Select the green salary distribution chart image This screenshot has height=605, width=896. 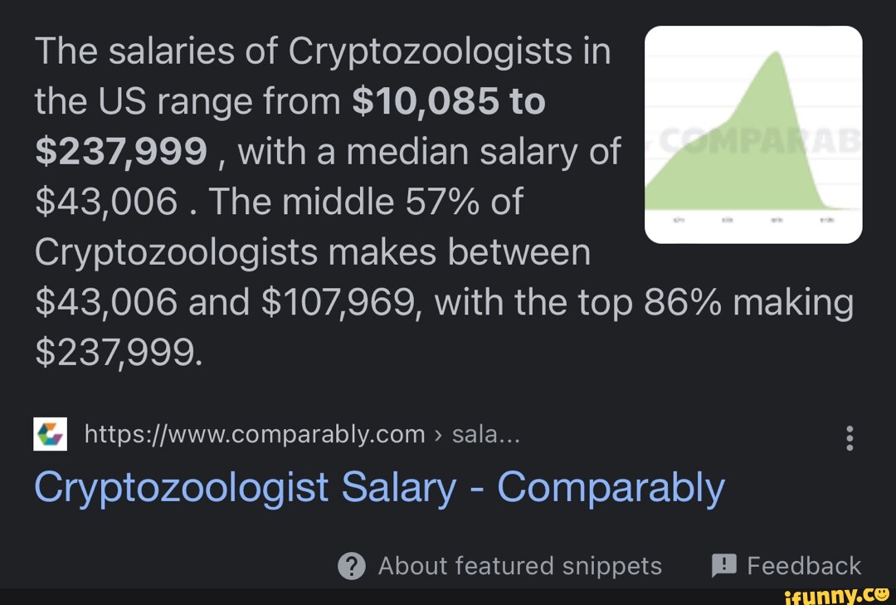coord(753,134)
